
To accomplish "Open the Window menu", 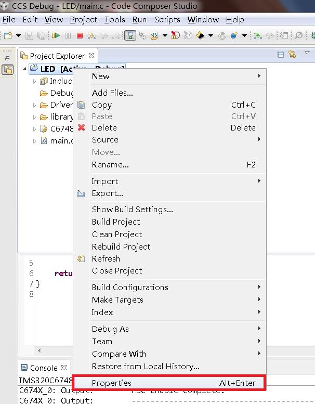I will click(x=203, y=20).
